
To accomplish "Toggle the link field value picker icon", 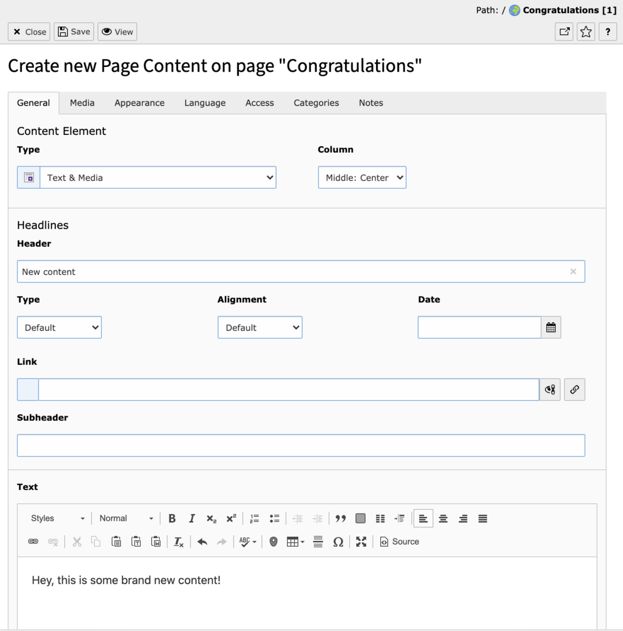I will pyautogui.click(x=550, y=390).
